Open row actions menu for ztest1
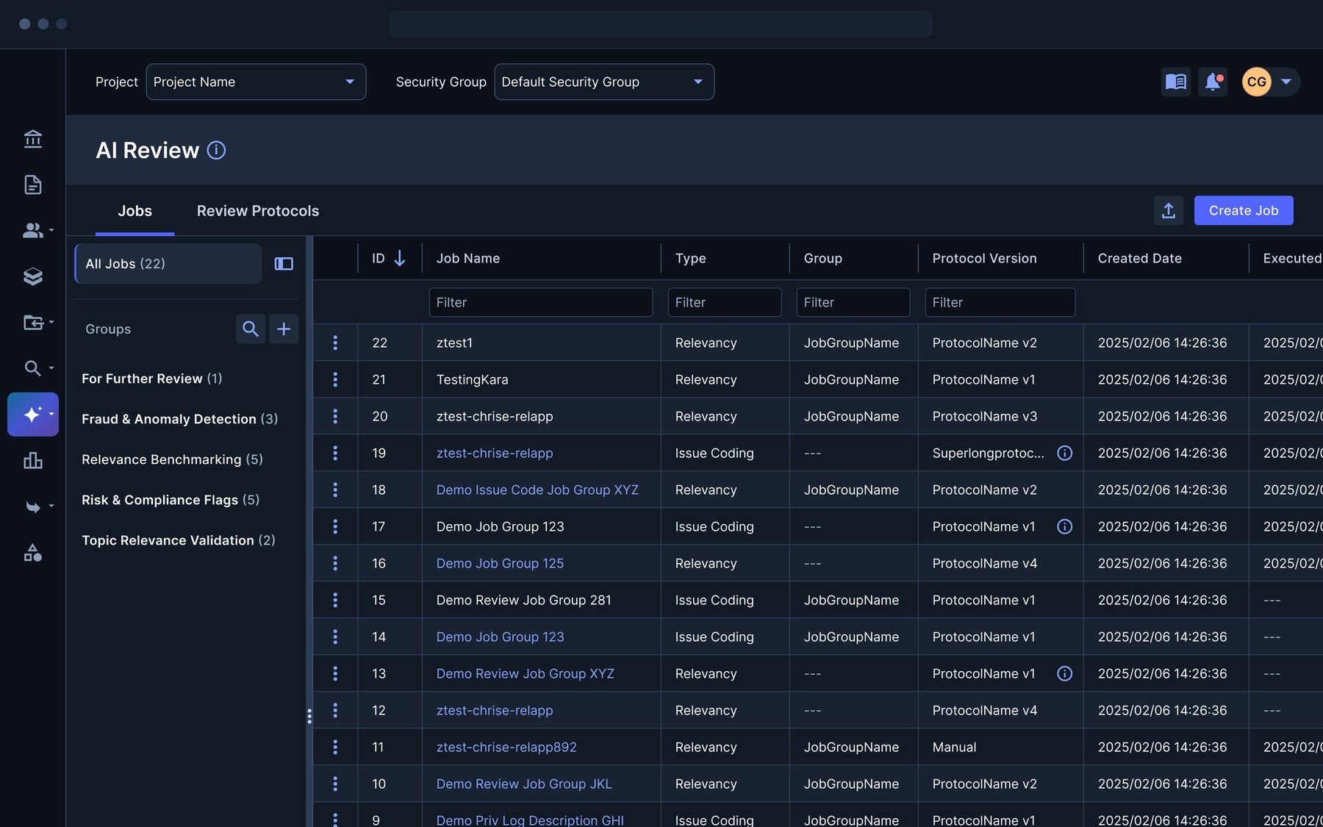This screenshot has width=1323, height=827. 335,343
